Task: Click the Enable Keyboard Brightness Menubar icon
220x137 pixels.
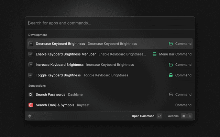Action: click(31, 54)
